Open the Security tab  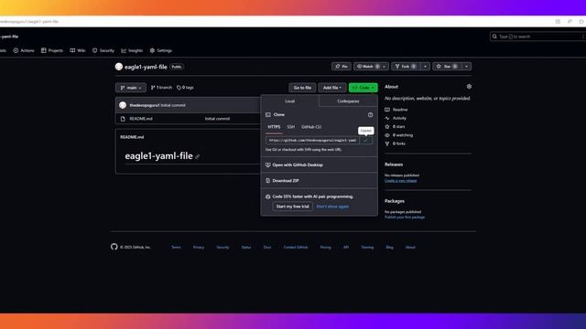pyautogui.click(x=103, y=50)
